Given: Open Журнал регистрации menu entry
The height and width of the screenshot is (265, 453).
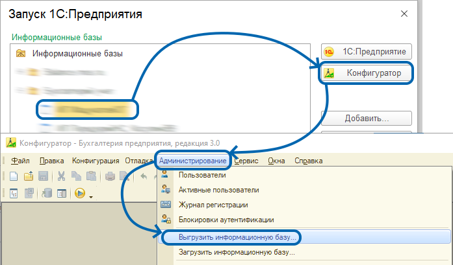Looking at the screenshot, I should 305,205.
